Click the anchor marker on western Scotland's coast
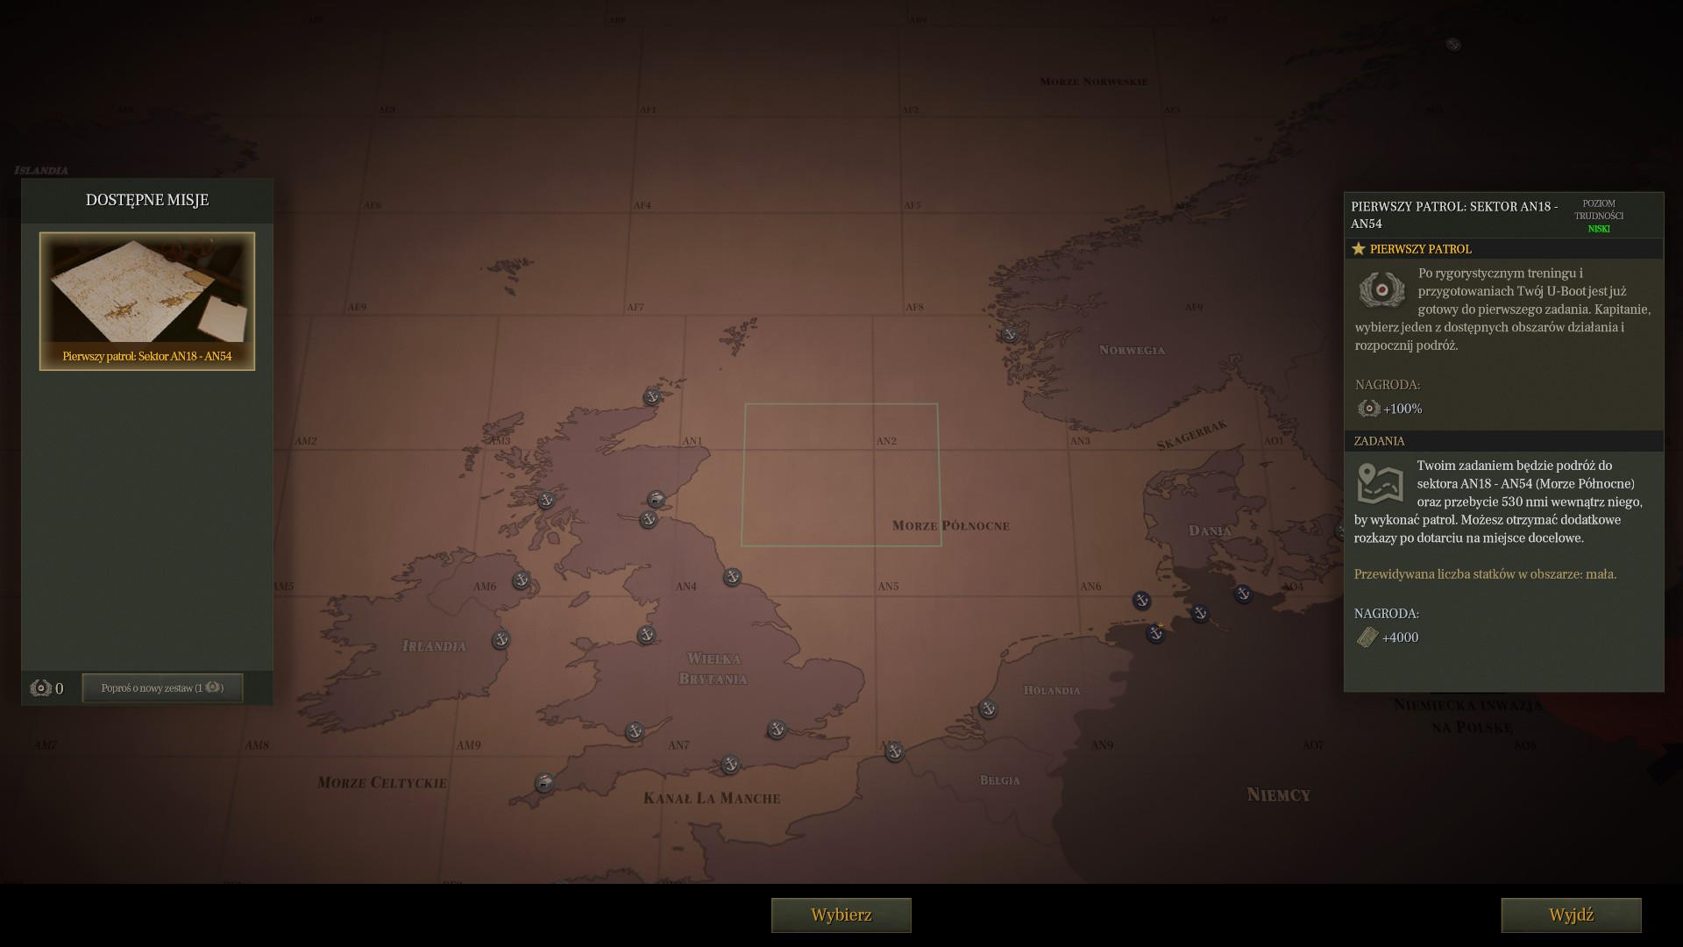This screenshot has width=1683, height=947. pos(546,501)
